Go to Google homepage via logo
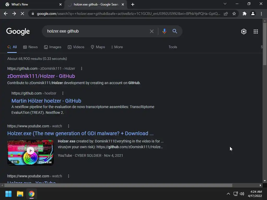 (x=18, y=32)
